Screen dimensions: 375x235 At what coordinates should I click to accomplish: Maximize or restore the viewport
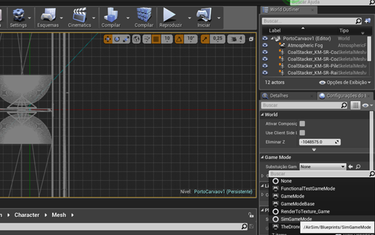[x=251, y=39]
